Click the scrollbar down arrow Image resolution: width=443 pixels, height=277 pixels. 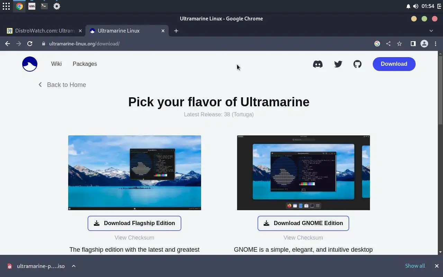point(440,252)
